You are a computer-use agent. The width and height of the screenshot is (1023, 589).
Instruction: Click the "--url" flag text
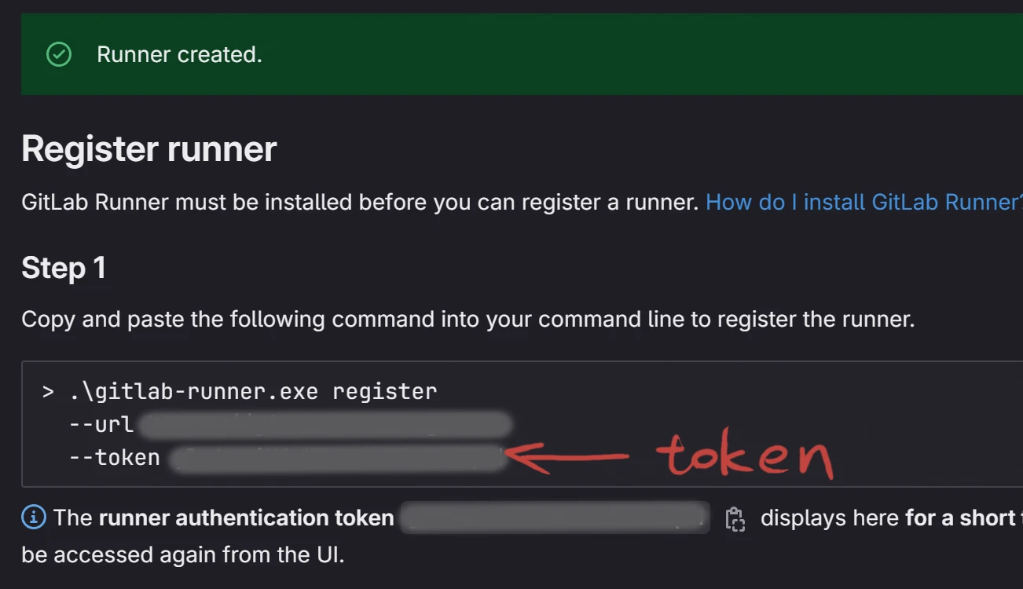point(101,425)
